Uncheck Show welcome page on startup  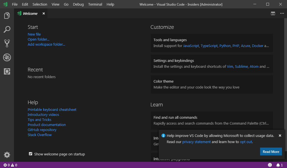pos(31,154)
